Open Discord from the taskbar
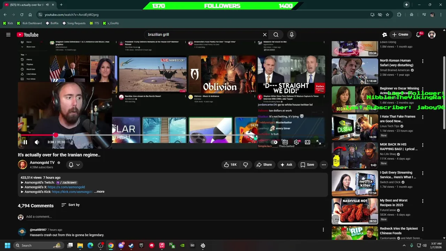The height and width of the screenshot is (251, 446). (121, 245)
